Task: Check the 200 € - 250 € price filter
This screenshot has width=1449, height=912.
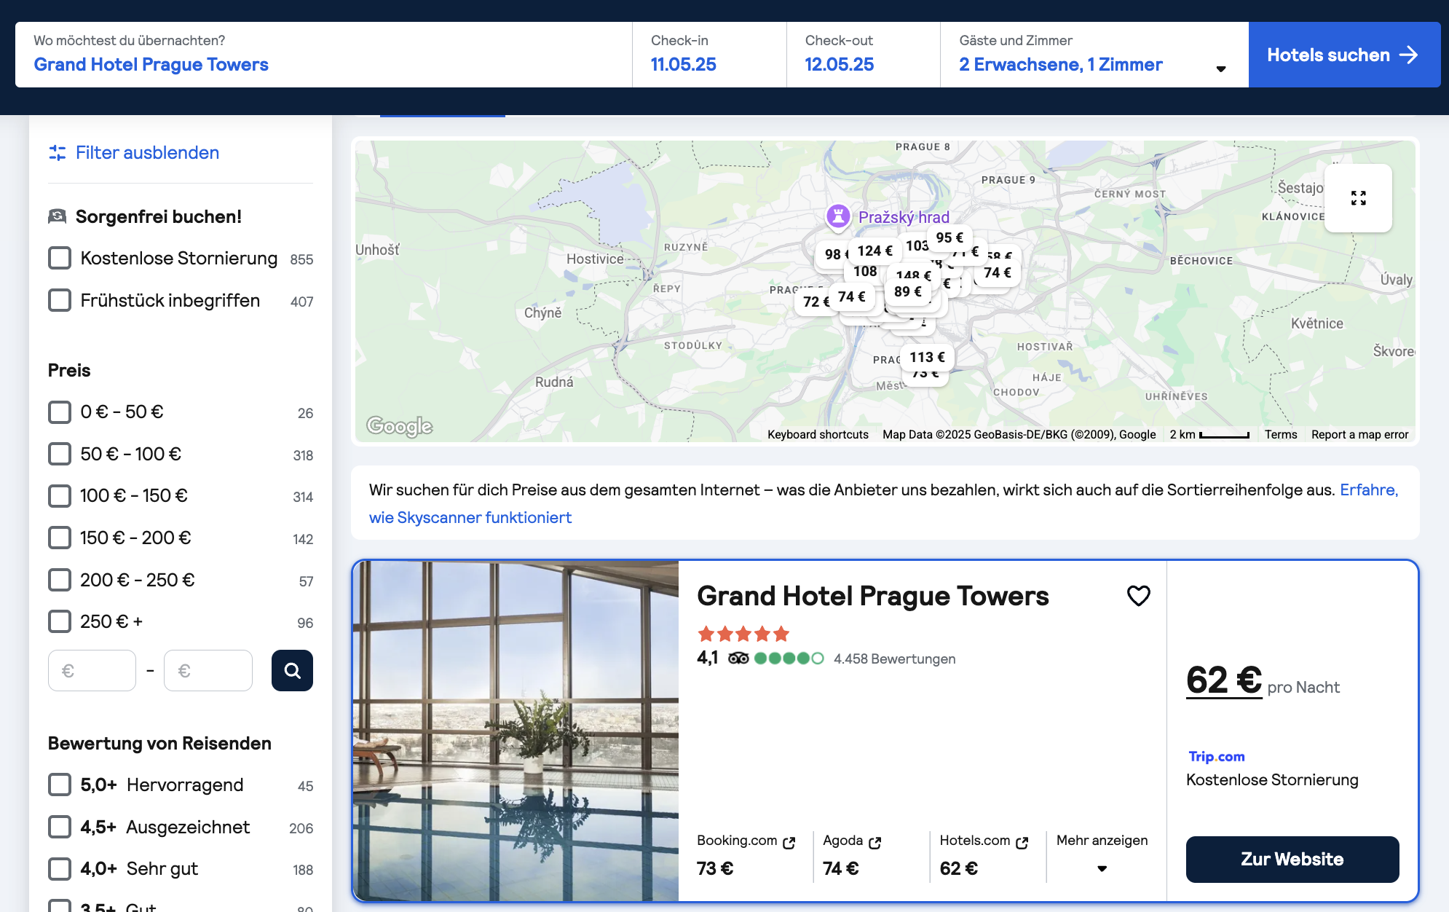Action: point(60,580)
